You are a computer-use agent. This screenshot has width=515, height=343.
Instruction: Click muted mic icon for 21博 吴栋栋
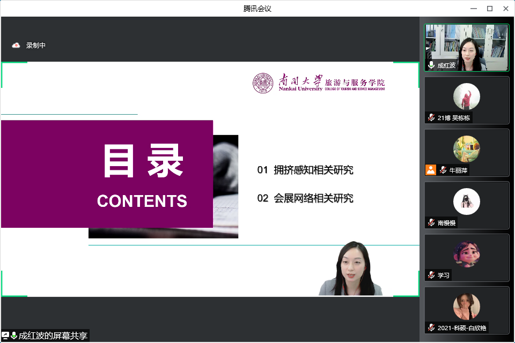click(x=431, y=118)
